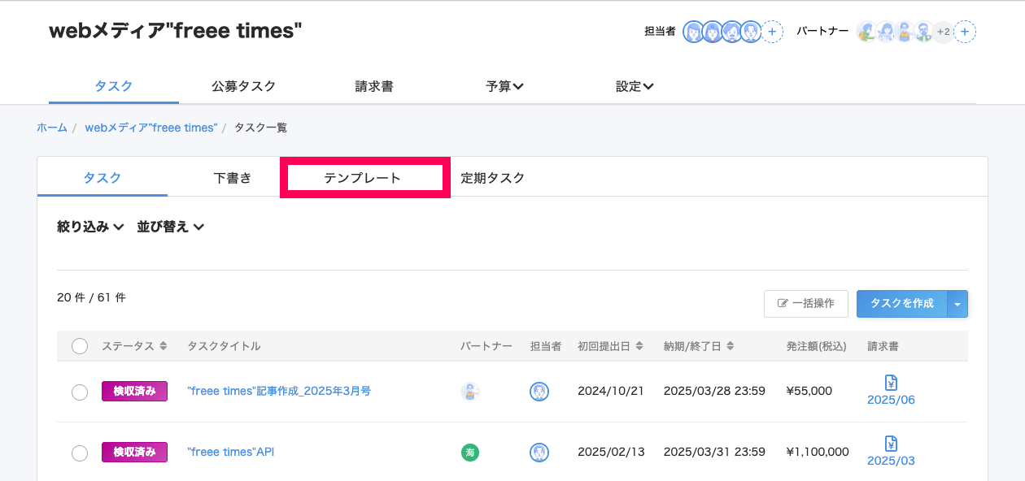This screenshot has width=1025, height=481.
Task: Open the 2025/03 invoice document icon
Action: [x=891, y=444]
